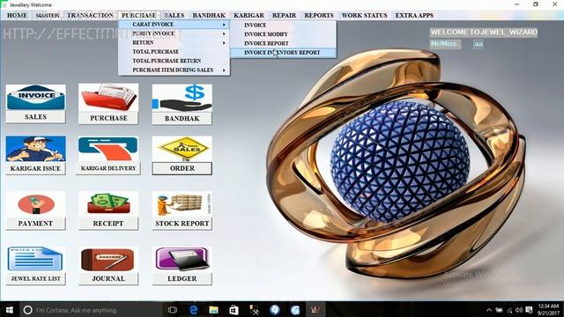This screenshot has width=564, height=317.
Task: Click the Stock Report boxes icon
Action: click(182, 204)
